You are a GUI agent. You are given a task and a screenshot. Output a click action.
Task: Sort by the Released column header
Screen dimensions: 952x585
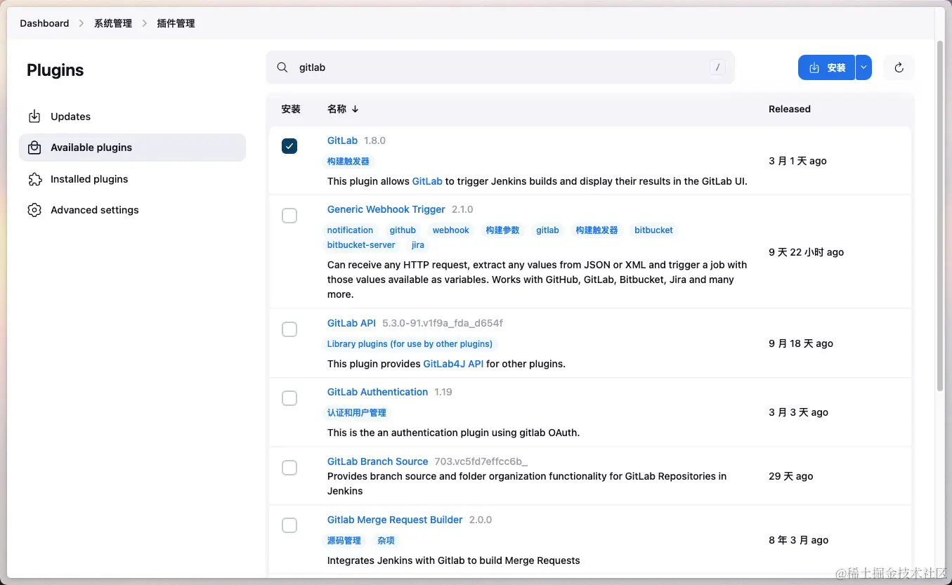coord(789,109)
